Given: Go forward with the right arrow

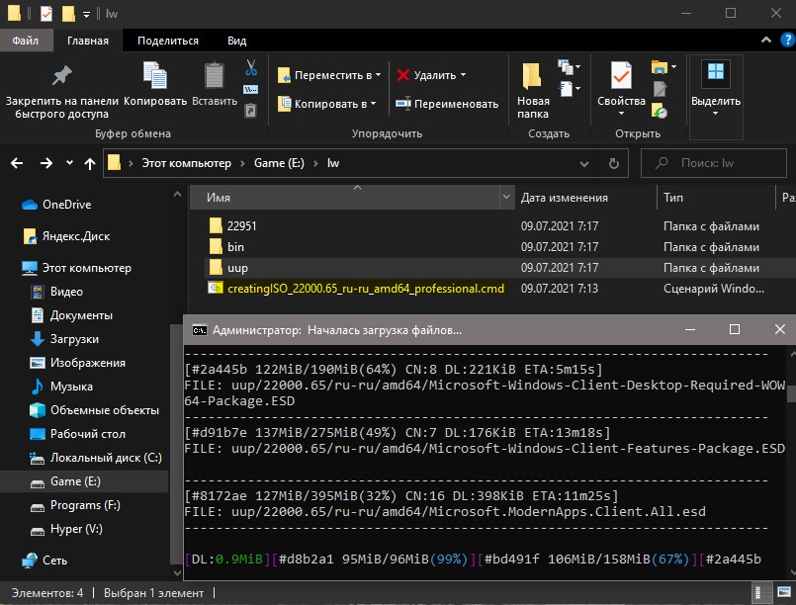Looking at the screenshot, I should pos(46,163).
